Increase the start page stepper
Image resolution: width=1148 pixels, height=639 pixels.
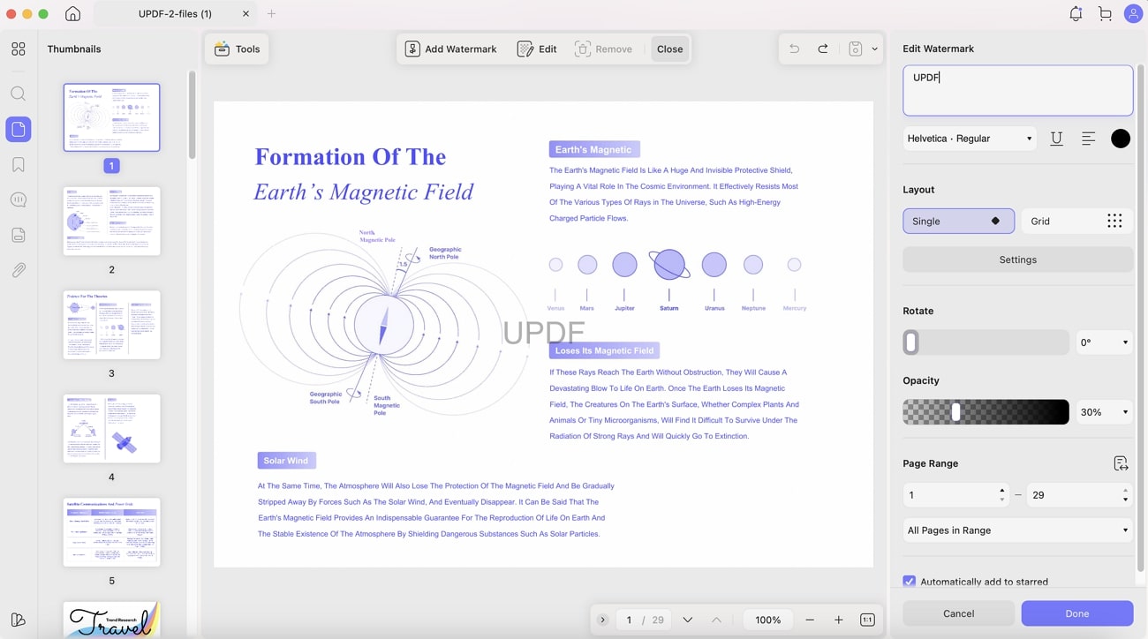pyautogui.click(x=1001, y=490)
